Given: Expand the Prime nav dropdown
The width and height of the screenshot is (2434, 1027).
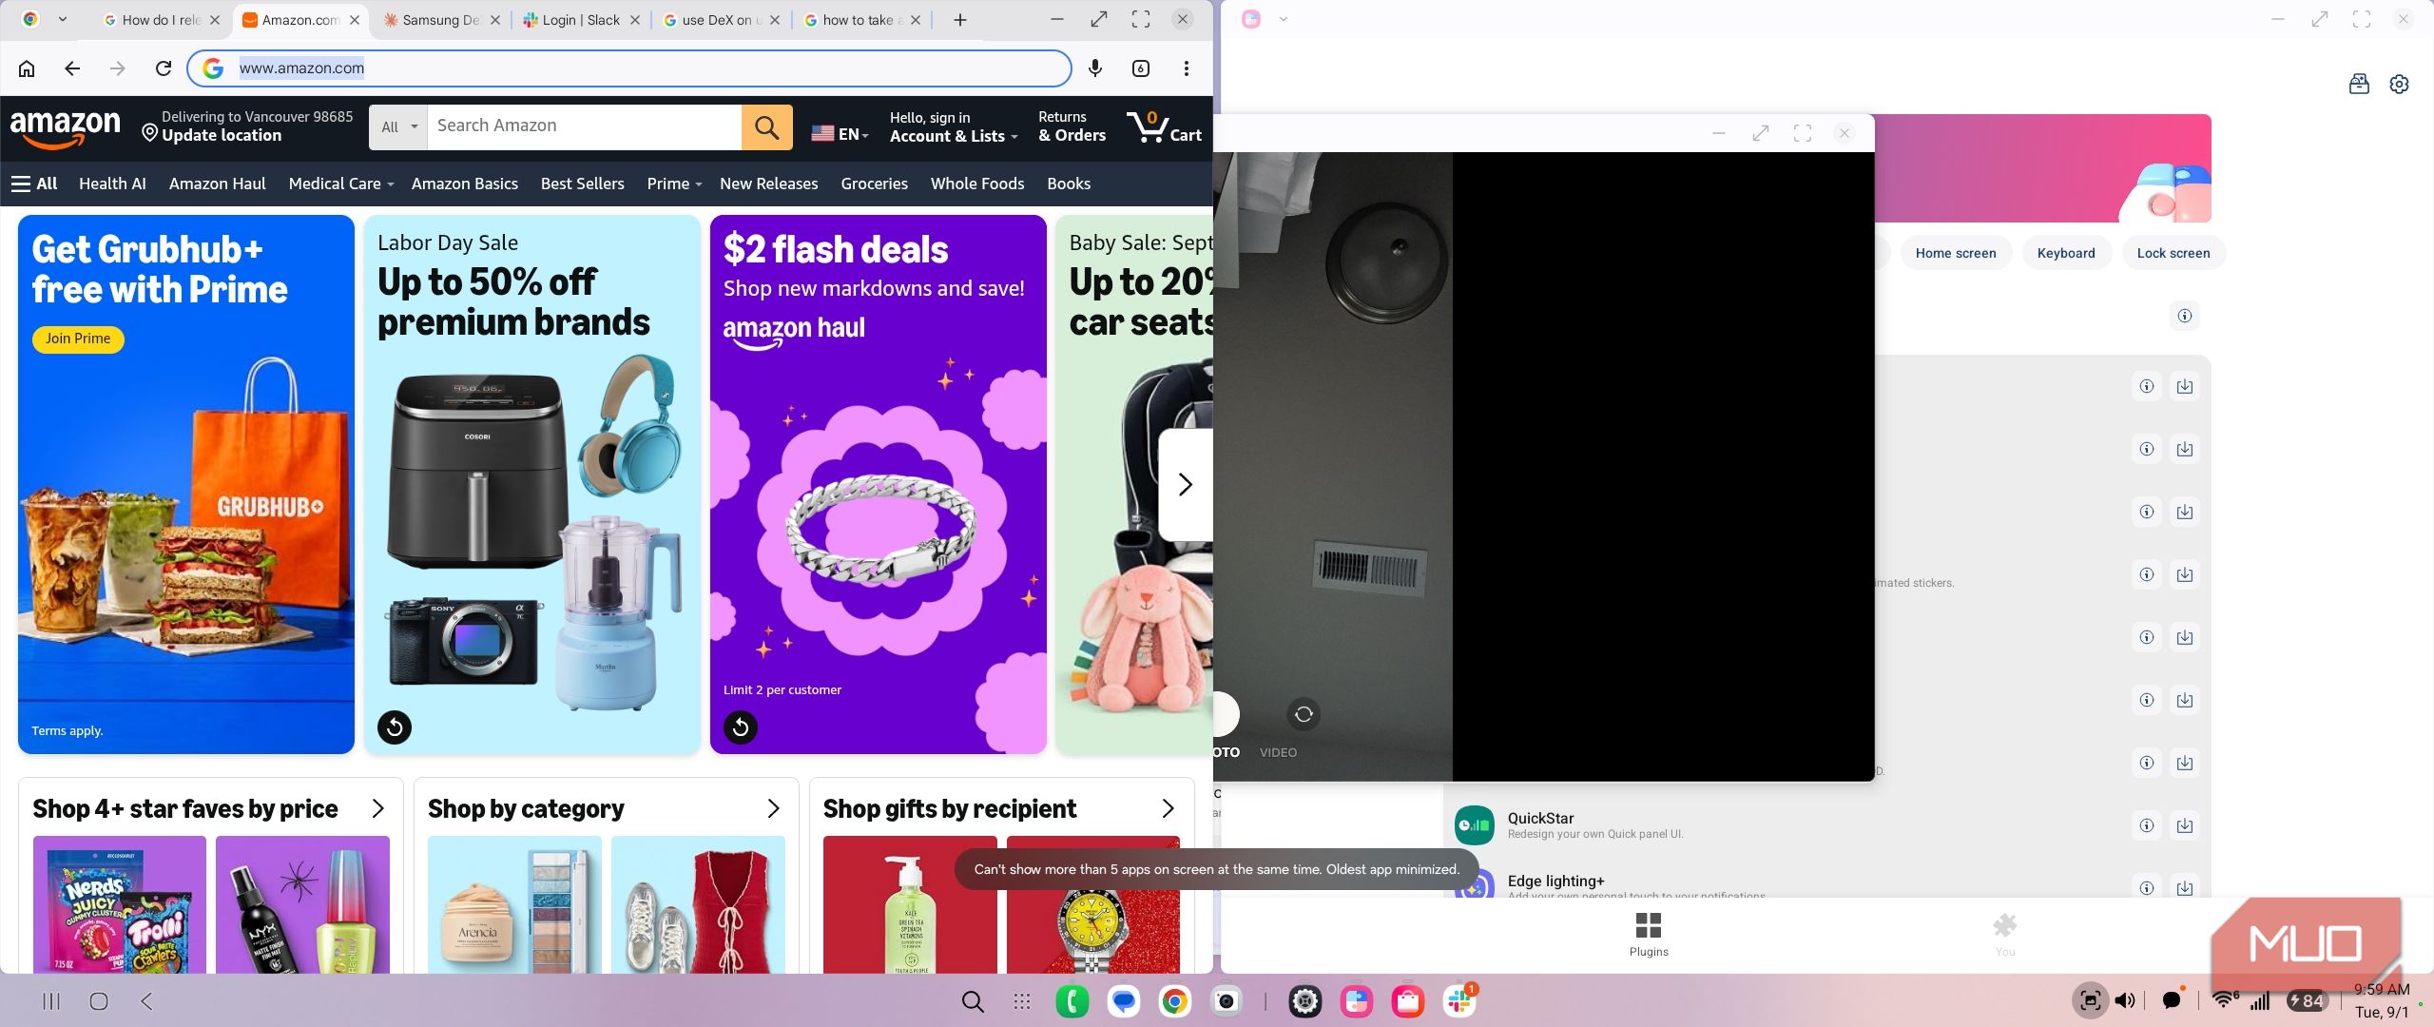Looking at the screenshot, I should (x=674, y=184).
